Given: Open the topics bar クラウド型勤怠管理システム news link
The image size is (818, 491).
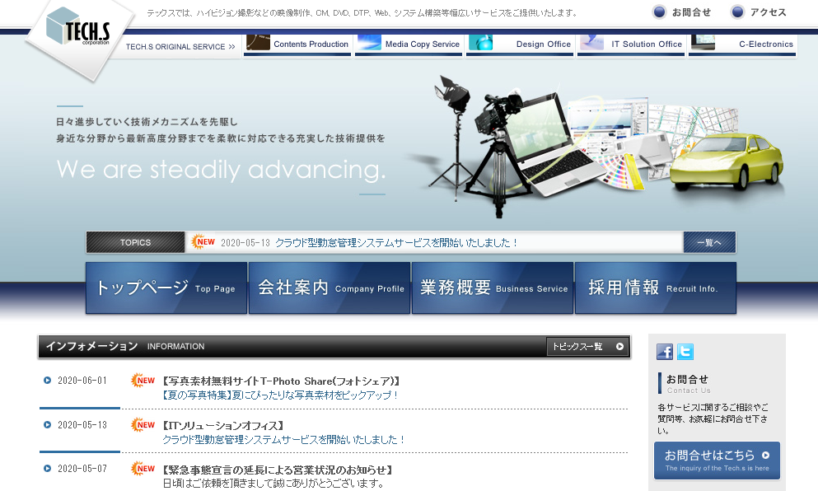Looking at the screenshot, I should click(396, 243).
